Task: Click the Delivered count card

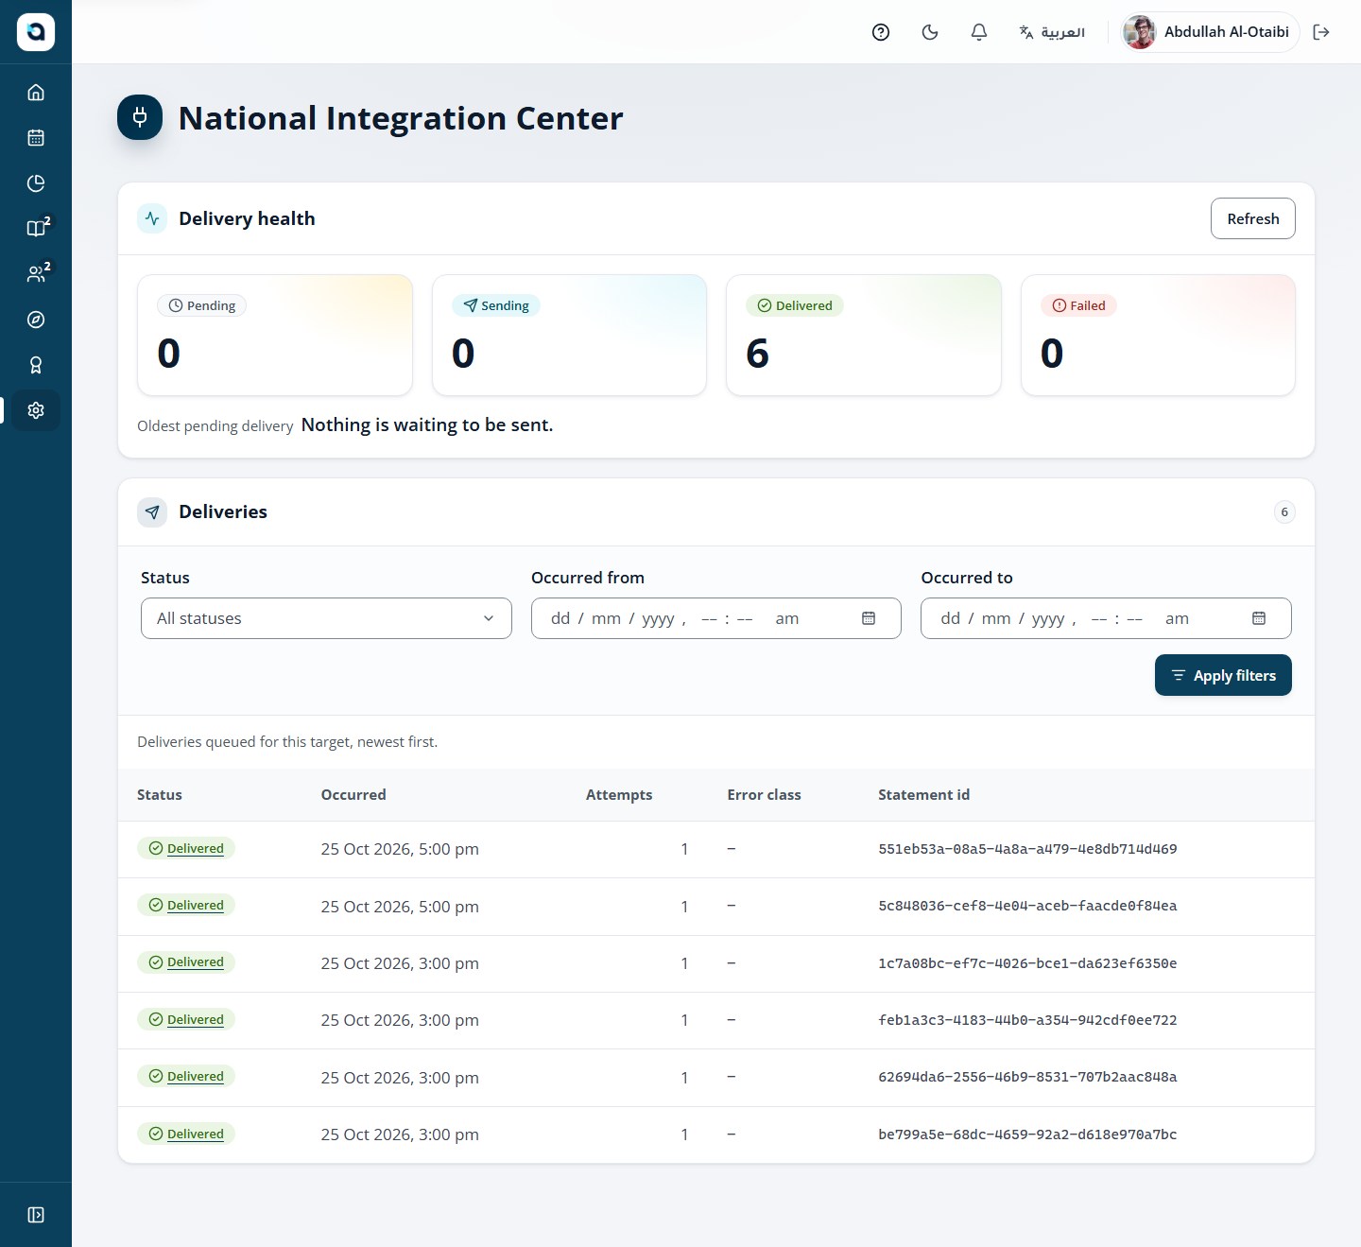Action: pyautogui.click(x=864, y=336)
